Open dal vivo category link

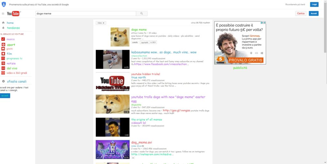coord(12,68)
